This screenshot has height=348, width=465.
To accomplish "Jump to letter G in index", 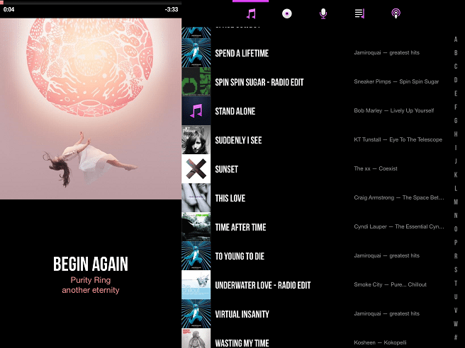I will (456, 121).
